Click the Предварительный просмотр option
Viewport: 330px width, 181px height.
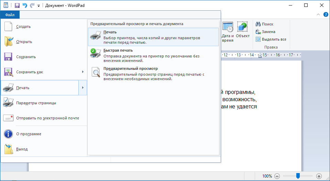pyautogui.click(x=153, y=74)
